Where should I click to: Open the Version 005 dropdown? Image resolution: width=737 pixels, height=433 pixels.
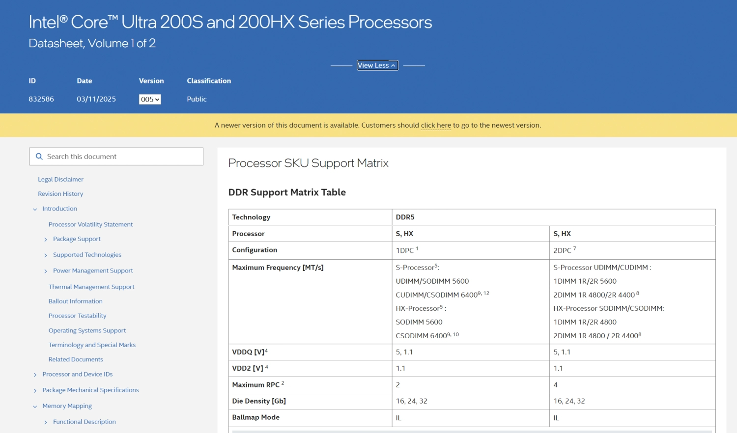[x=150, y=99]
